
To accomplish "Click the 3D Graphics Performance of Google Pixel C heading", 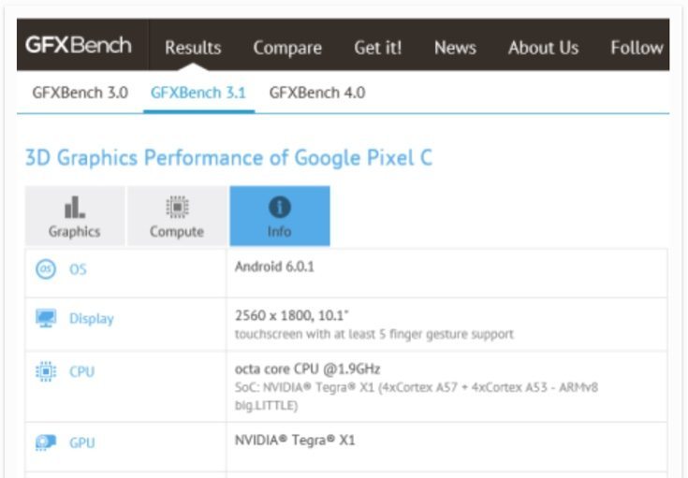I will point(228,158).
